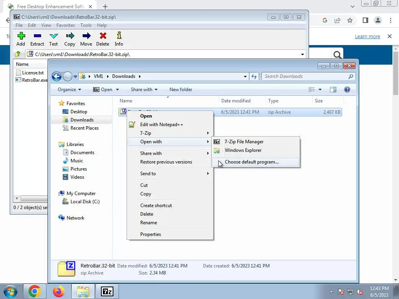
Task: Choose Rename in context menu
Action: [x=170, y=222]
